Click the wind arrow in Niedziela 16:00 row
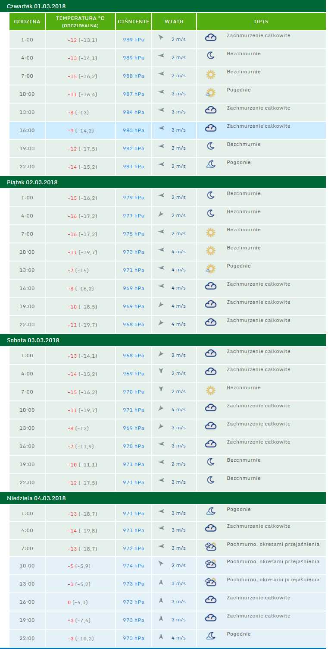 (161, 600)
